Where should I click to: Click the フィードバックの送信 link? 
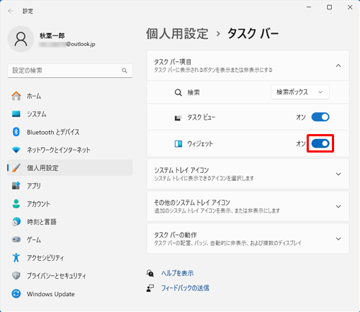(185, 288)
